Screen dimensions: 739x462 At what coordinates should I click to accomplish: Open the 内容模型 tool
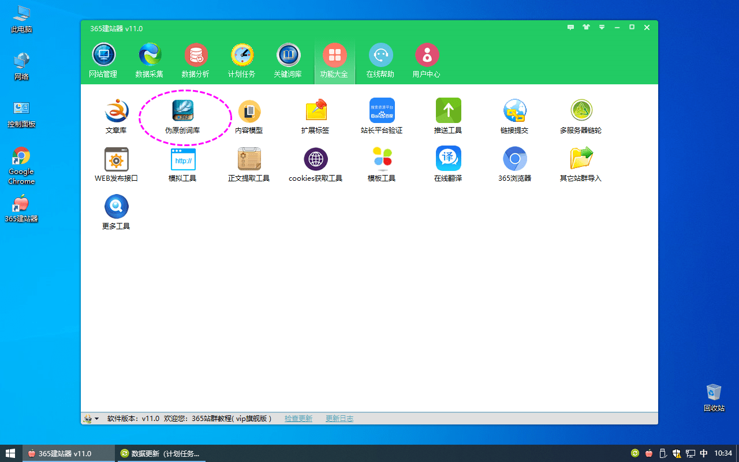tap(249, 116)
